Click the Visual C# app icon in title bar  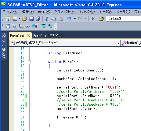point(4,4)
